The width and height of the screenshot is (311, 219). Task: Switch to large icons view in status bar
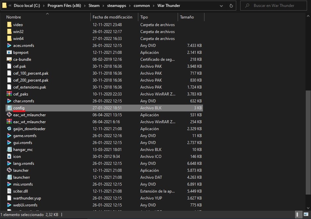pyautogui.click(x=306, y=214)
